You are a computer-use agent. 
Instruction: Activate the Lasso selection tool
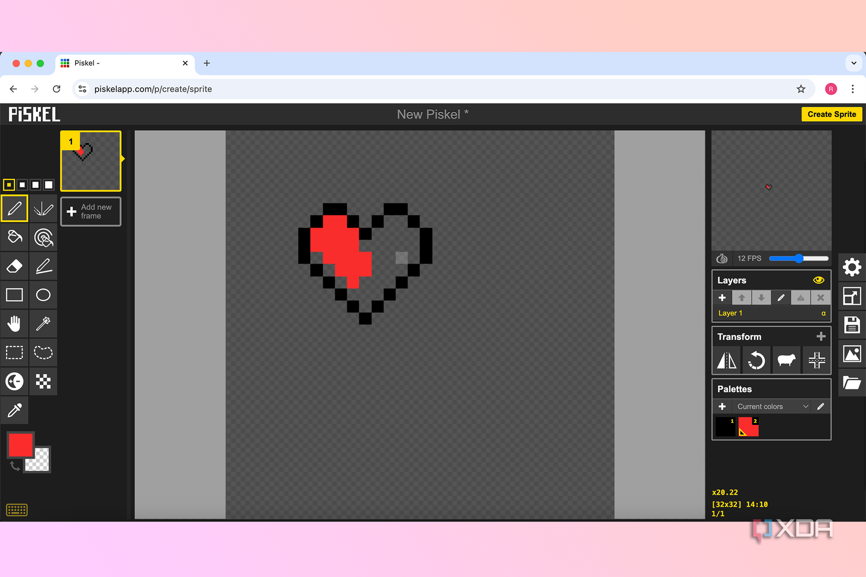43,352
